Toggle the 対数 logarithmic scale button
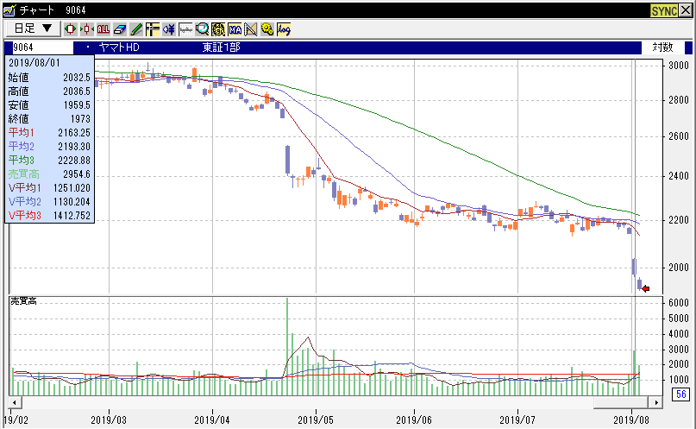 pyautogui.click(x=662, y=47)
